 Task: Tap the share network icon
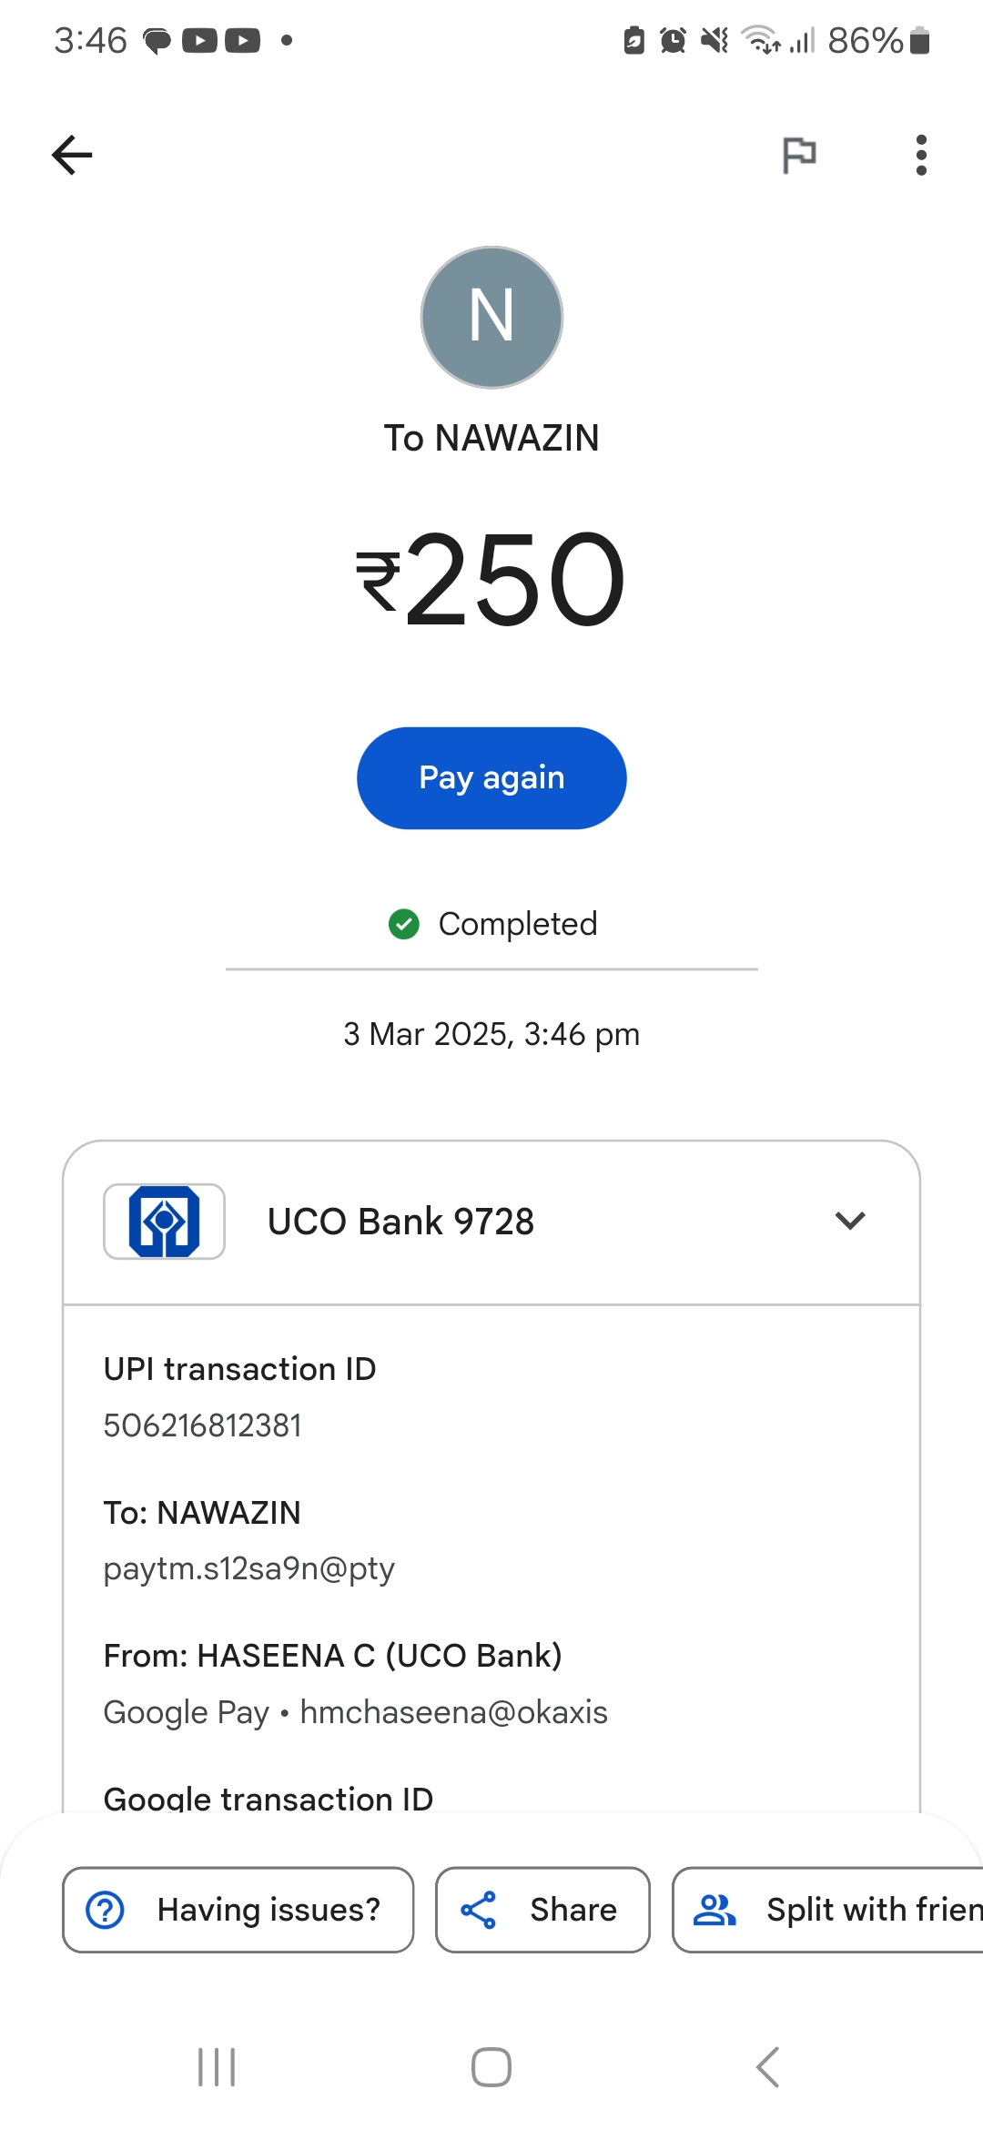[479, 1910]
